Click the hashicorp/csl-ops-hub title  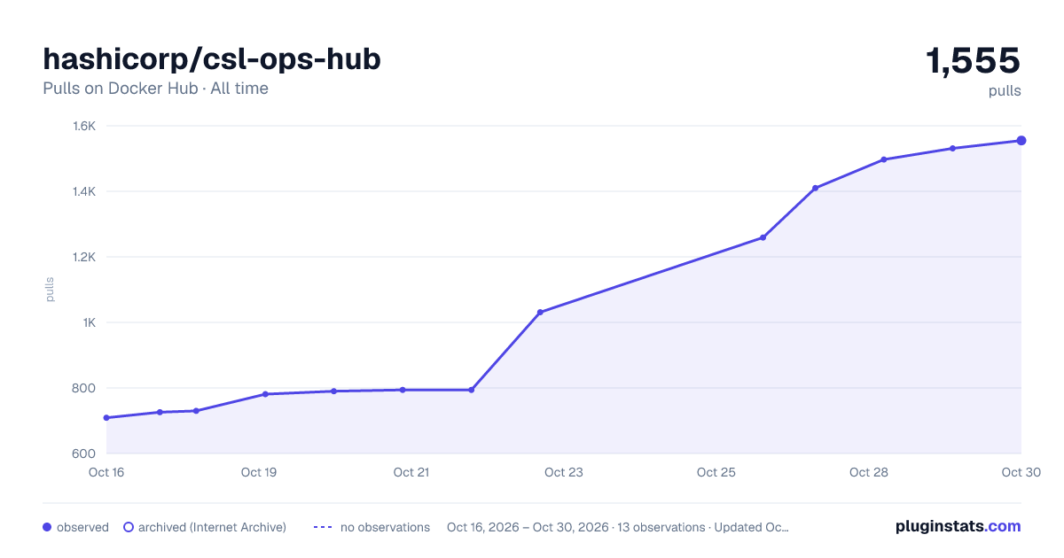point(212,58)
